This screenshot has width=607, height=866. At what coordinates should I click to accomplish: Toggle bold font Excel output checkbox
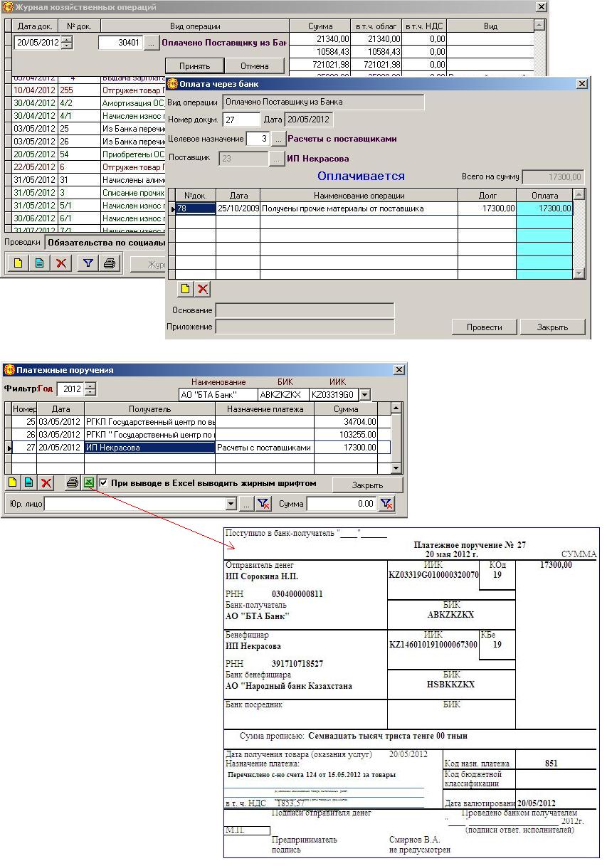(x=104, y=483)
